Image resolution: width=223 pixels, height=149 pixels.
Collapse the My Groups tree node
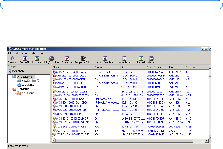[x=10, y=89]
